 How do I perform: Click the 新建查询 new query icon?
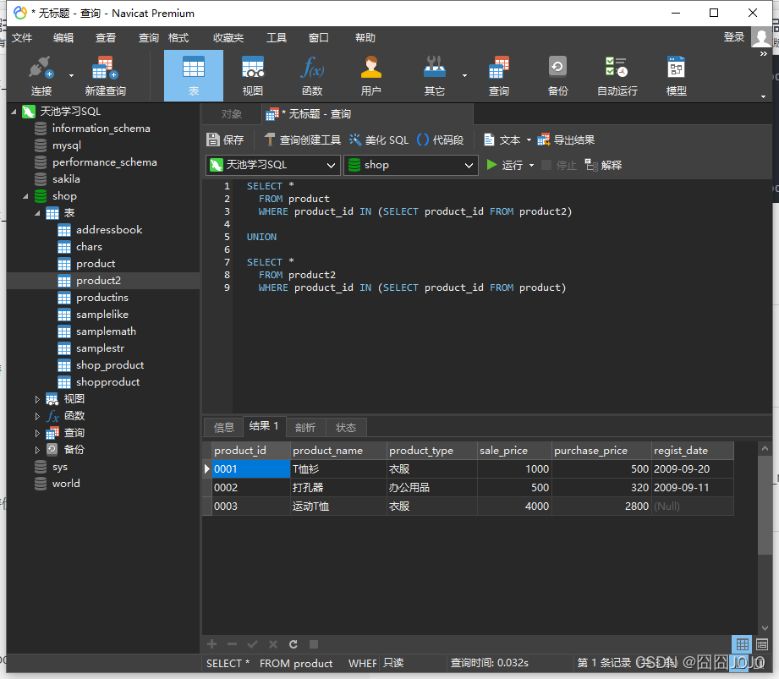[x=105, y=76]
